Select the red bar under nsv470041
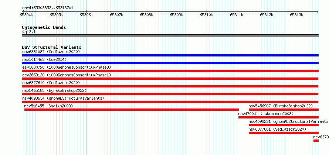This screenshot has width=329, height=155. [279, 117]
